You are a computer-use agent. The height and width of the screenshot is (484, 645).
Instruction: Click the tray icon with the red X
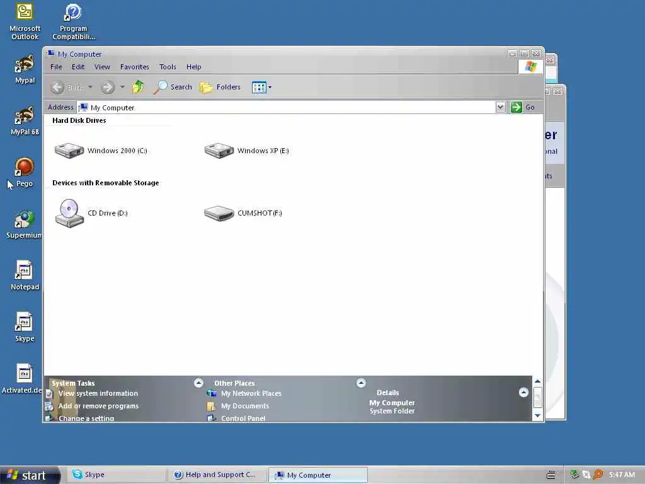point(586,475)
